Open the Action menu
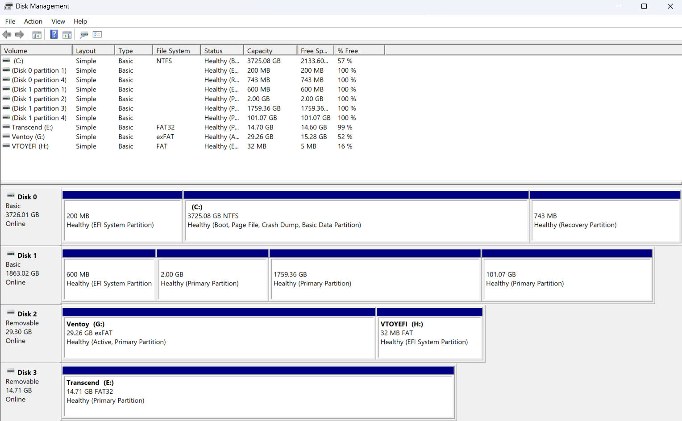The image size is (682, 421). tap(33, 21)
